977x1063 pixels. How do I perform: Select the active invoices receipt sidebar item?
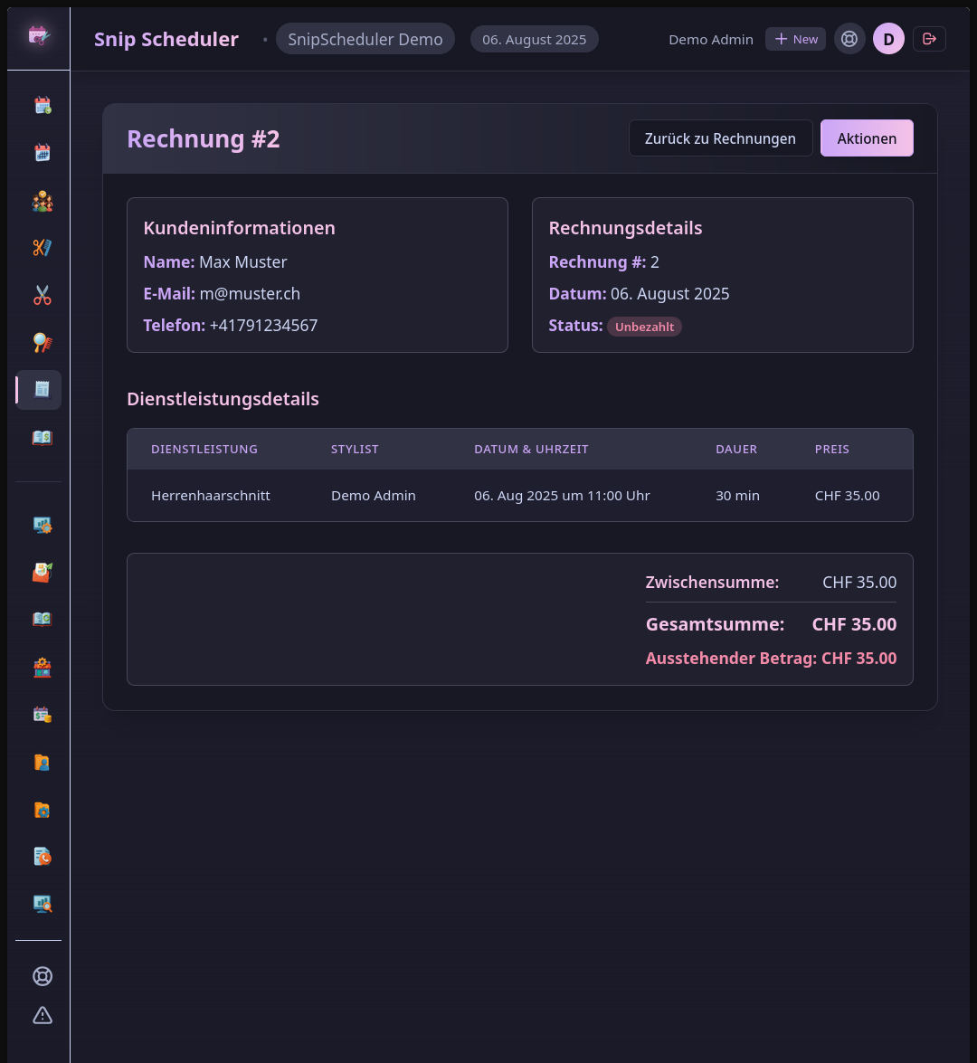(41, 390)
